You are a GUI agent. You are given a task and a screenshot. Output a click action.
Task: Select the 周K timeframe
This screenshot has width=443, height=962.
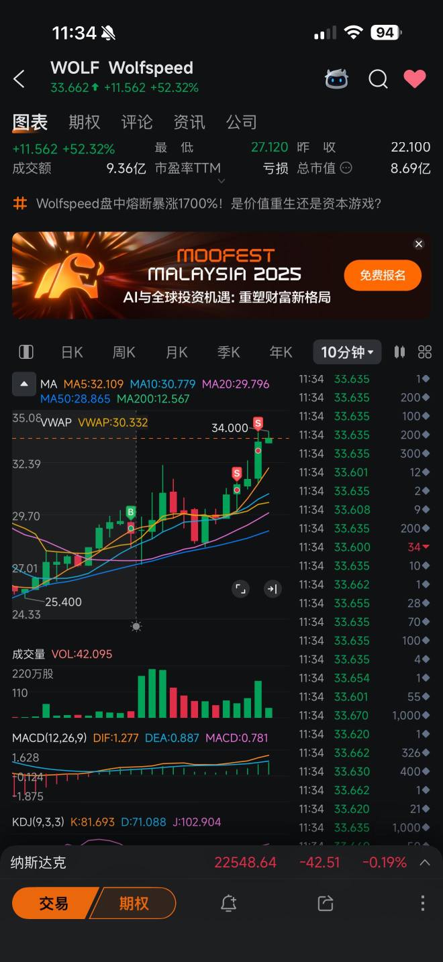pos(124,352)
